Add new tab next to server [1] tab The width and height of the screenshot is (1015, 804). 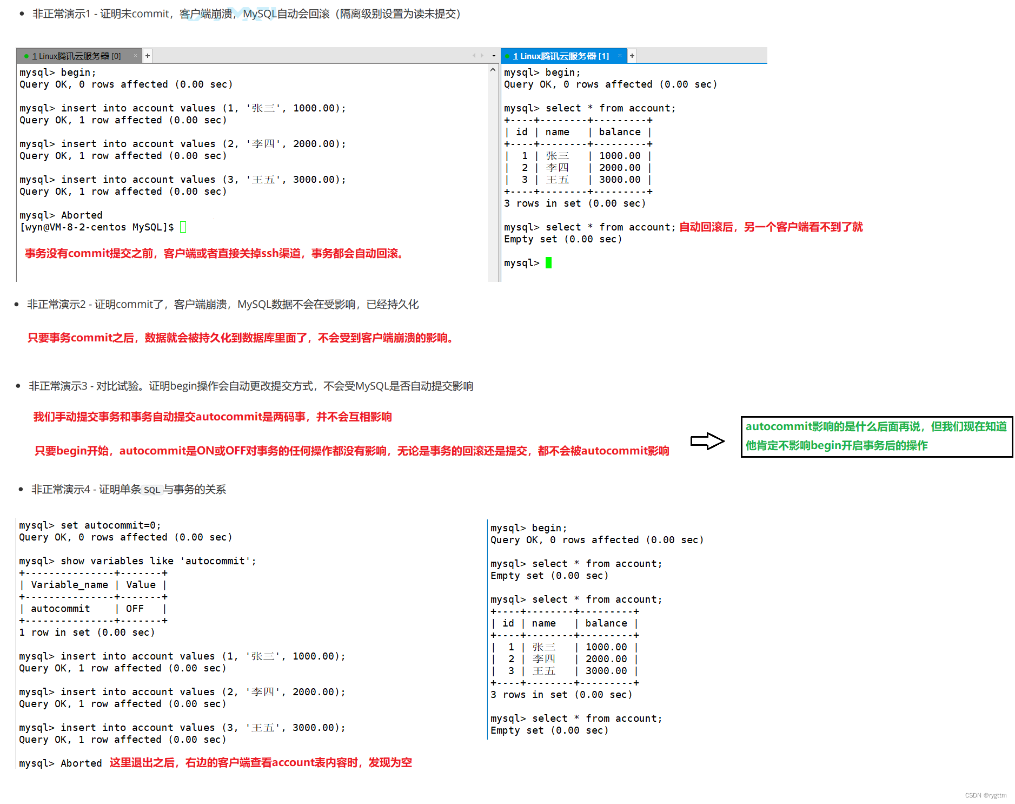pyautogui.click(x=632, y=56)
